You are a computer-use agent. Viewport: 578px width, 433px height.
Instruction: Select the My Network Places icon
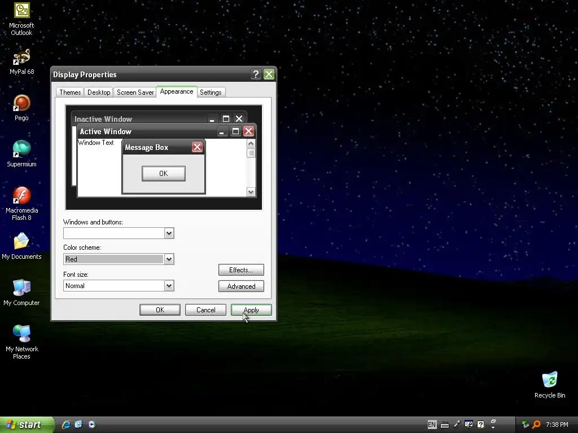click(21, 342)
